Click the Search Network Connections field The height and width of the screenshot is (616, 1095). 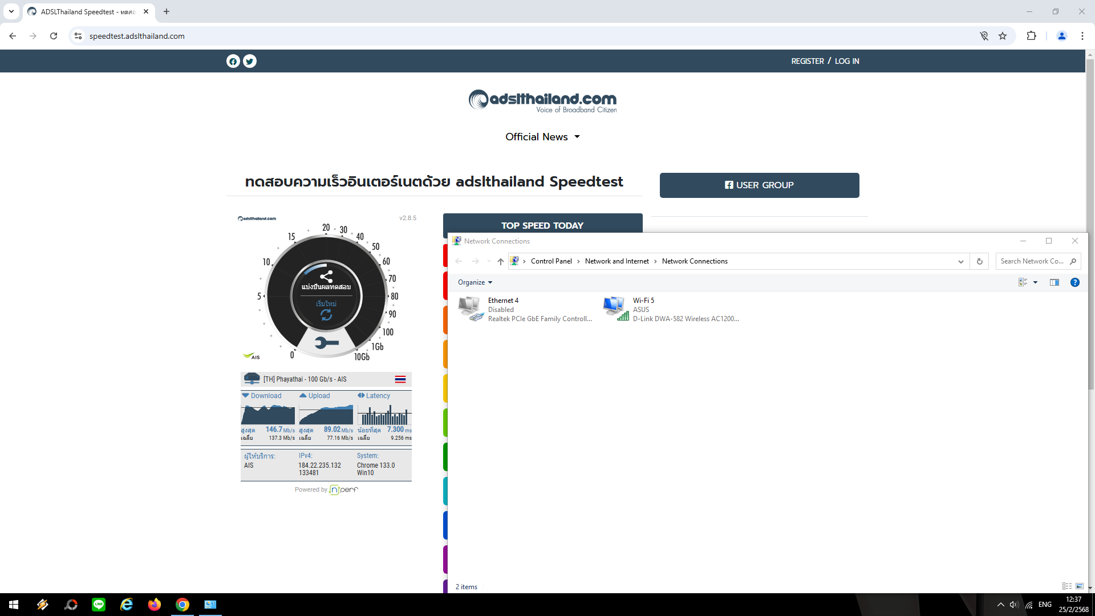click(x=1032, y=261)
